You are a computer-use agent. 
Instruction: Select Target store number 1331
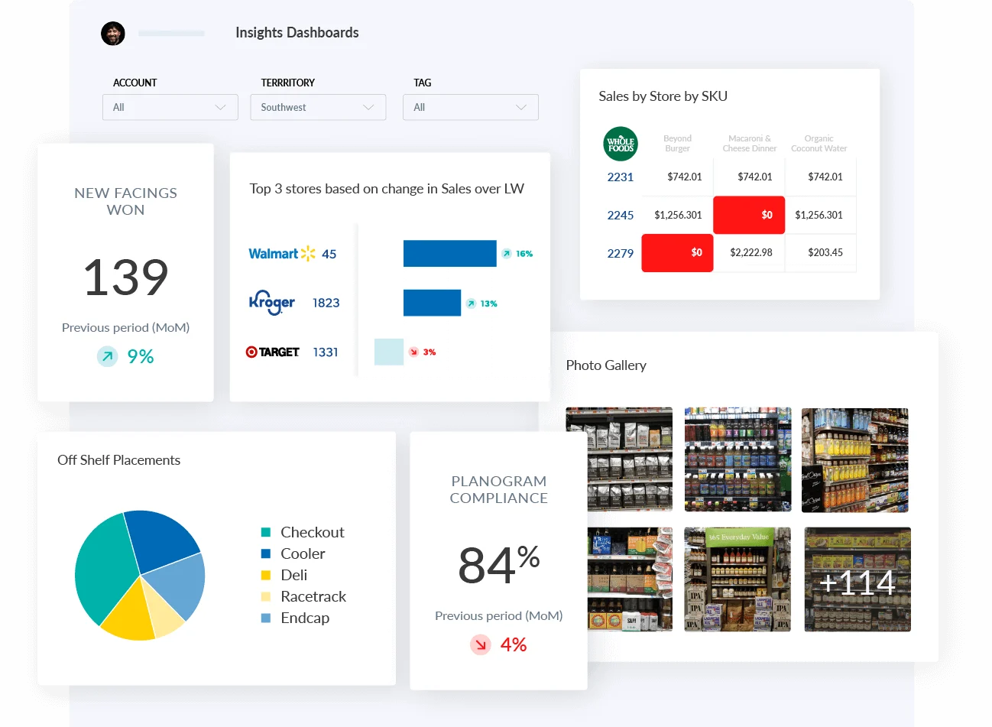tap(326, 352)
